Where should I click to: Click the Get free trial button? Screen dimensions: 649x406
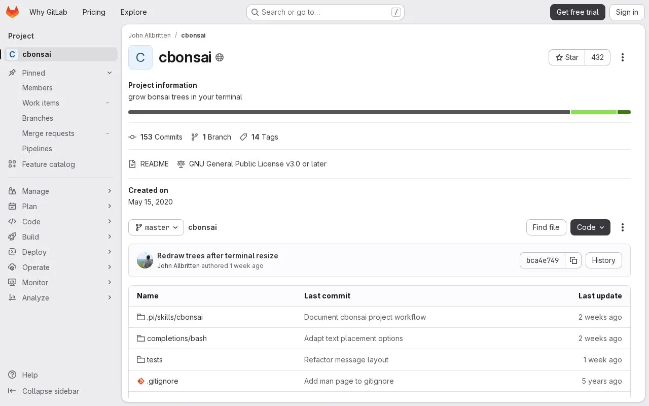click(x=578, y=12)
